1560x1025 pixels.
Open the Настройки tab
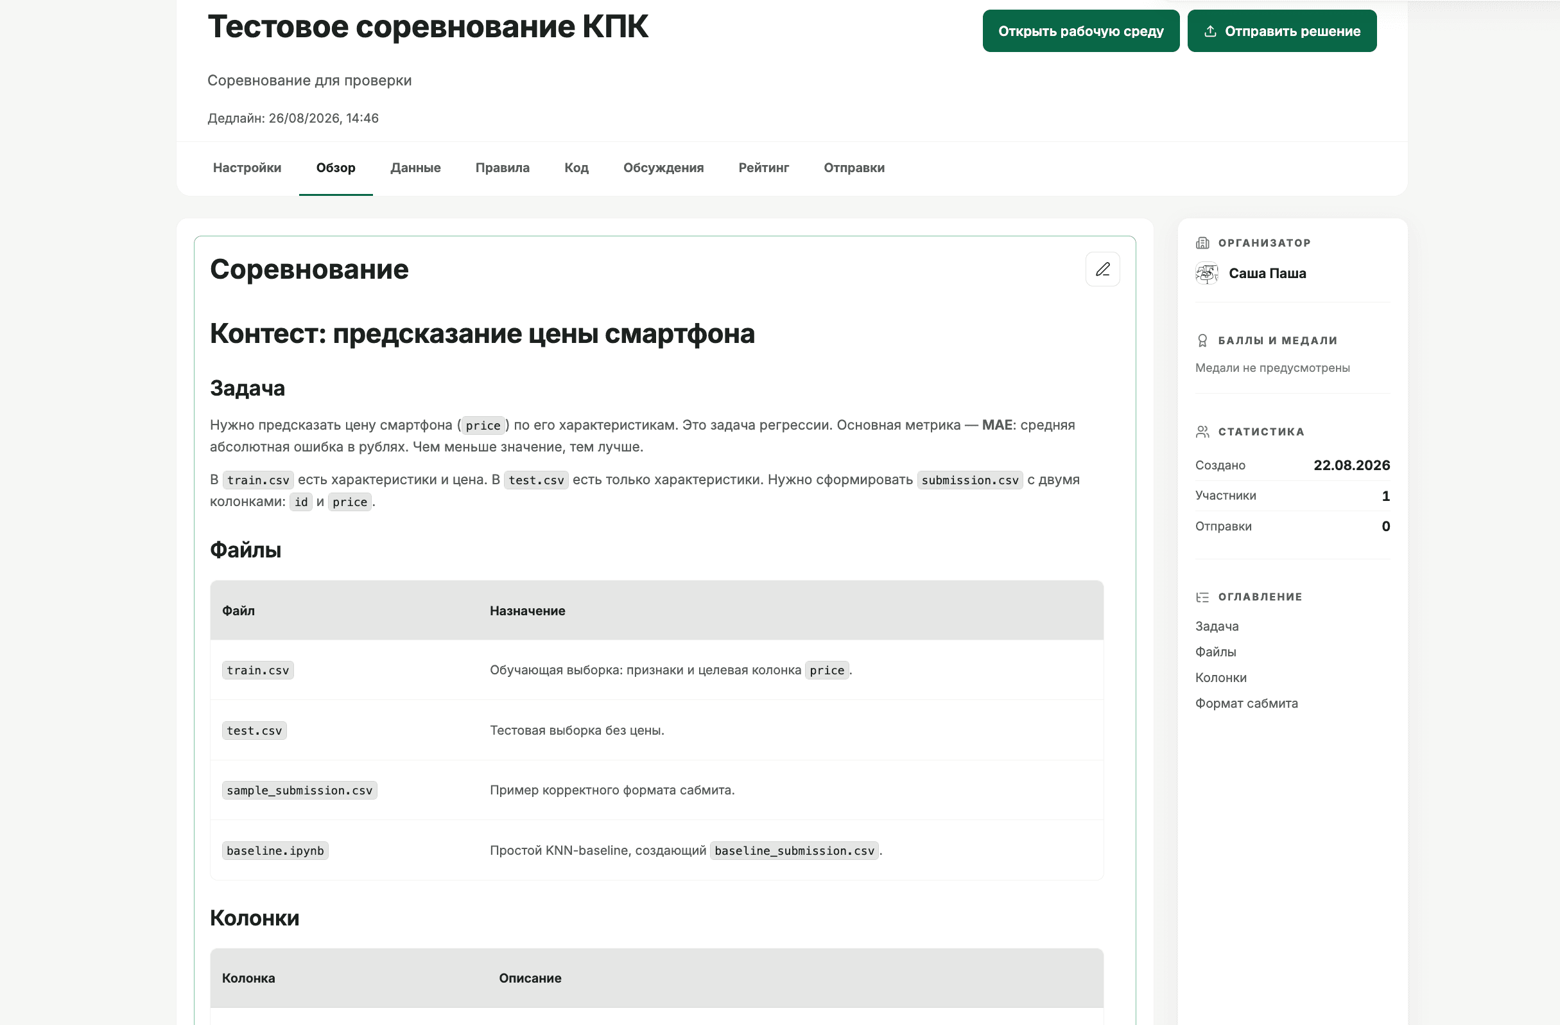247,168
